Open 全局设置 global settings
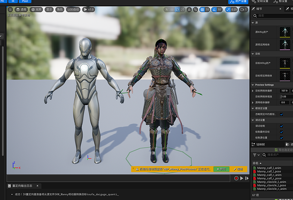293x200 pixels. [260, 1]
